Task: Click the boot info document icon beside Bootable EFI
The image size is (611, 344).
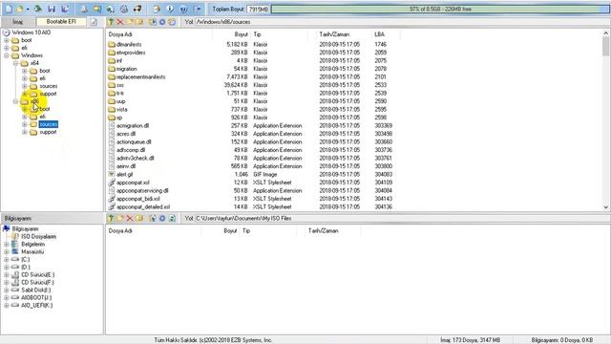Action: tap(94, 22)
